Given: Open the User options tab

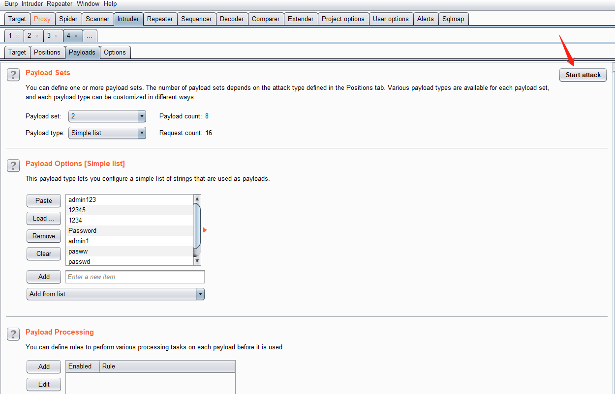Looking at the screenshot, I should pos(391,19).
